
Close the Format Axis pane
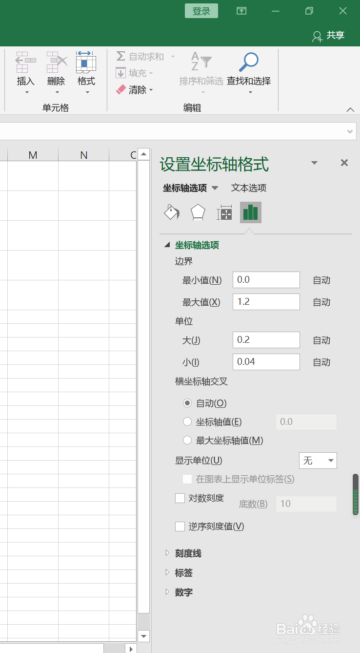point(344,163)
